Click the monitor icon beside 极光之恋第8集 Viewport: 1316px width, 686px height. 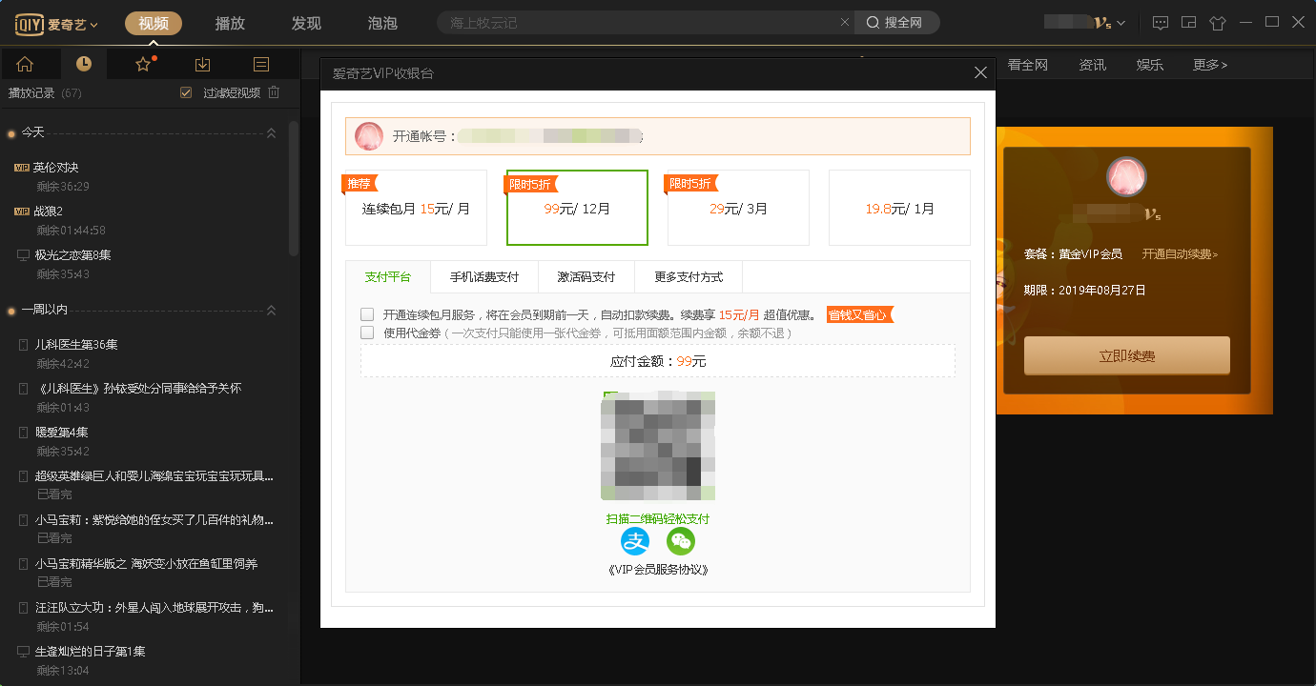[24, 255]
